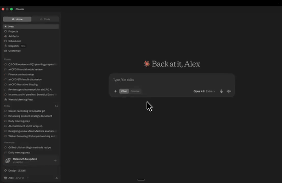Image resolution: width=282 pixels, height=183 pixels.
Task: Open Reviewing product strategy document chat
Action: [x=31, y=116]
